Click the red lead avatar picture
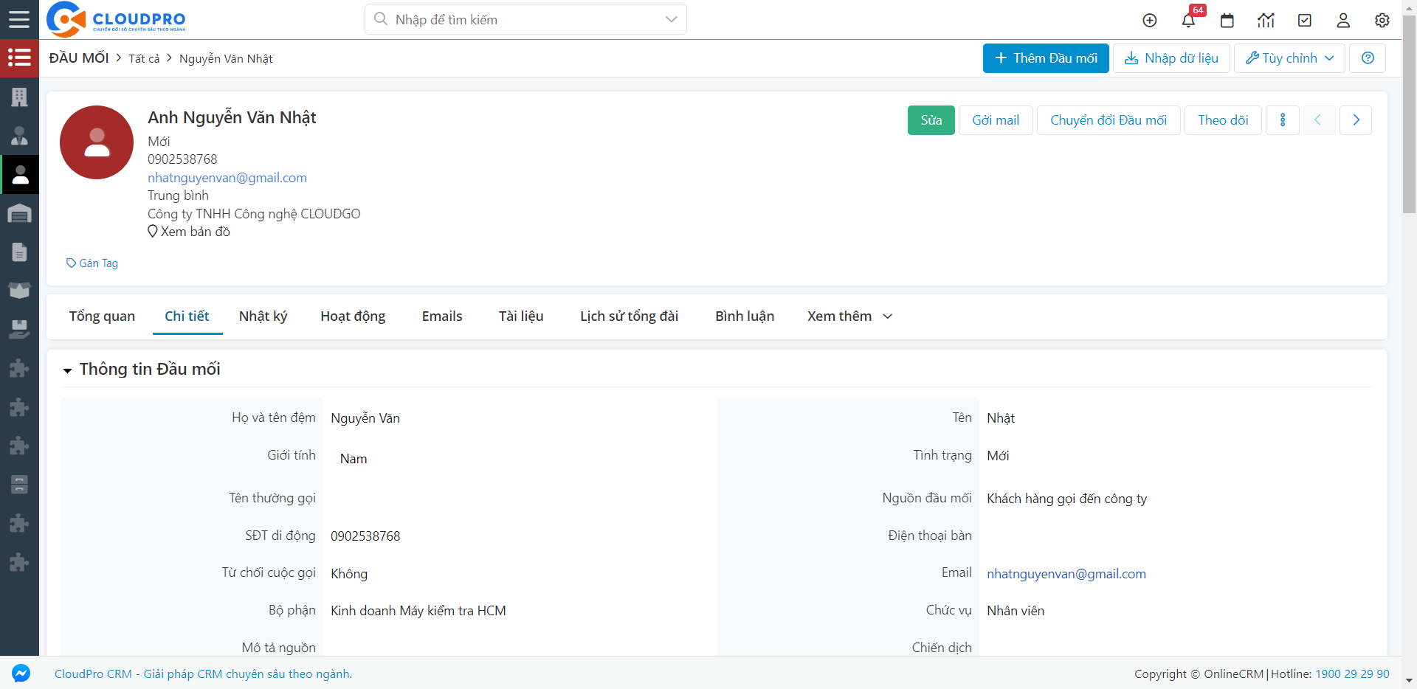This screenshot has height=689, width=1417. click(x=97, y=142)
